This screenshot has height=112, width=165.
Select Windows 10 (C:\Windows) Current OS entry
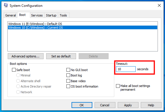pyautogui.click(x=83, y=28)
